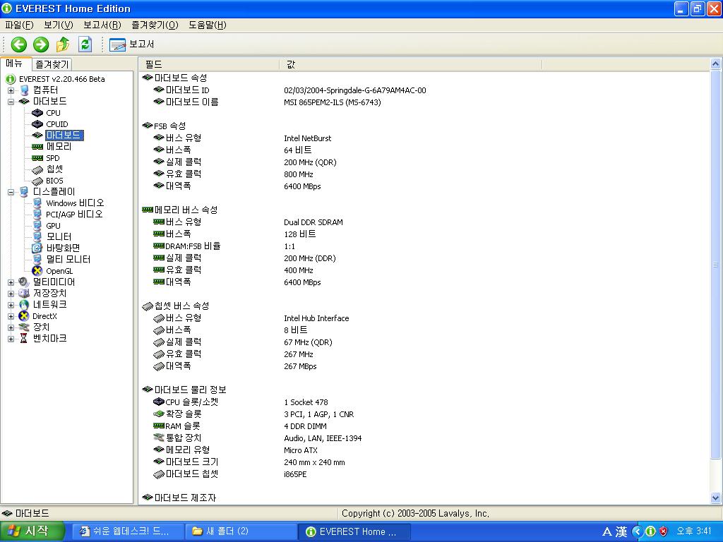
Task: Click the red shield security tray icon
Action: pyautogui.click(x=664, y=531)
